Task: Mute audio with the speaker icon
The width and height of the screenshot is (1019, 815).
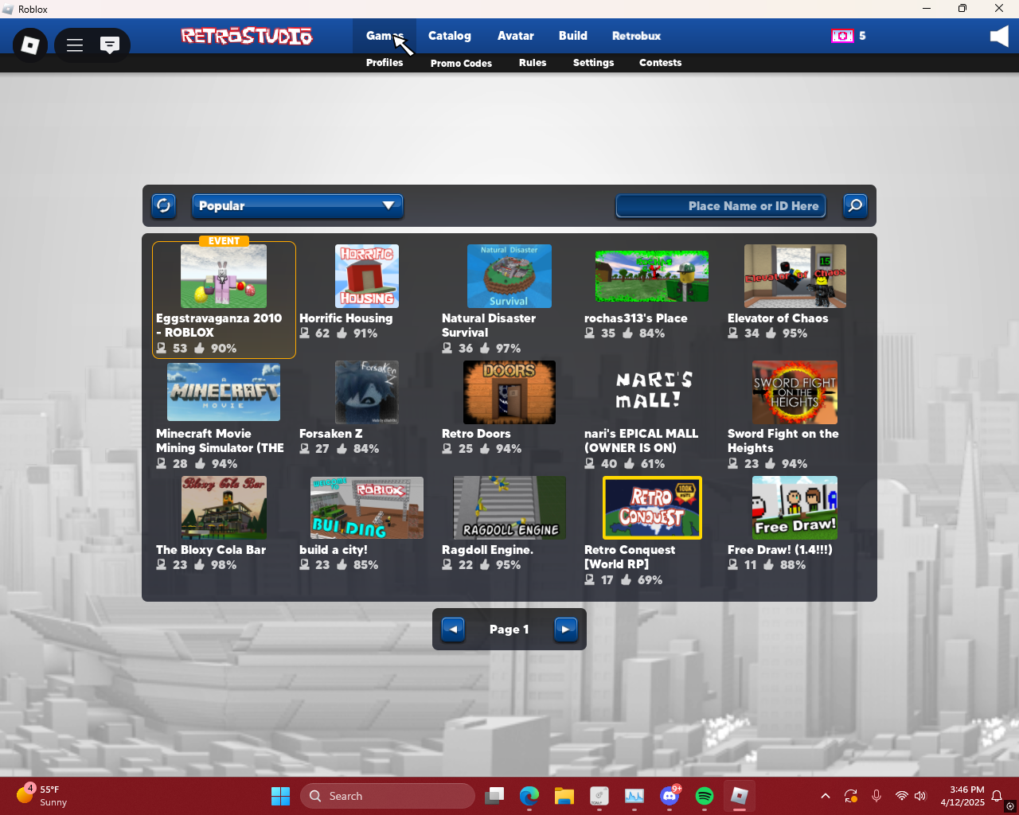Action: (999, 36)
